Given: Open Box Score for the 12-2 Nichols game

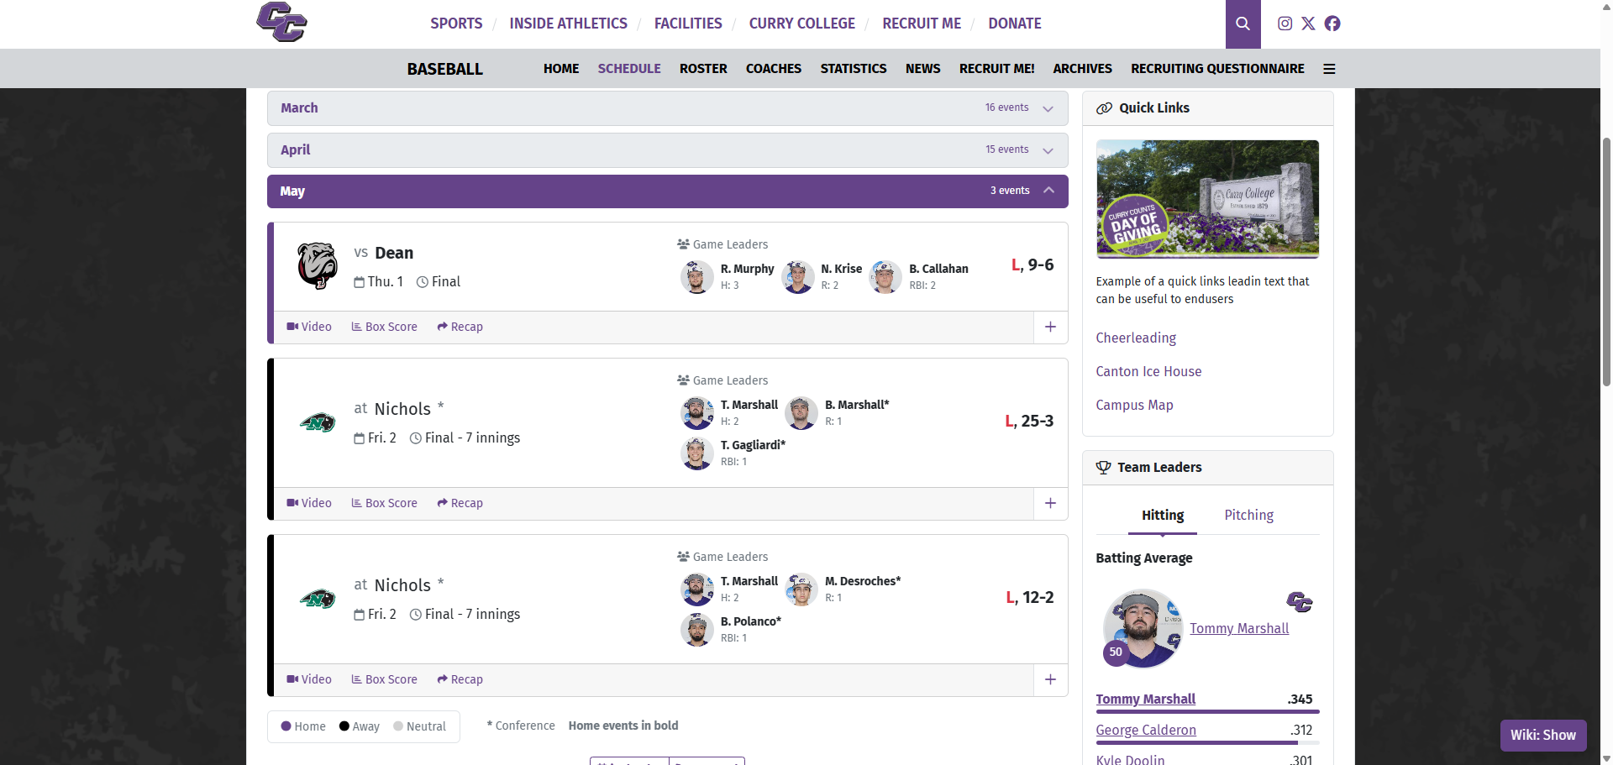Looking at the screenshot, I should 384,679.
